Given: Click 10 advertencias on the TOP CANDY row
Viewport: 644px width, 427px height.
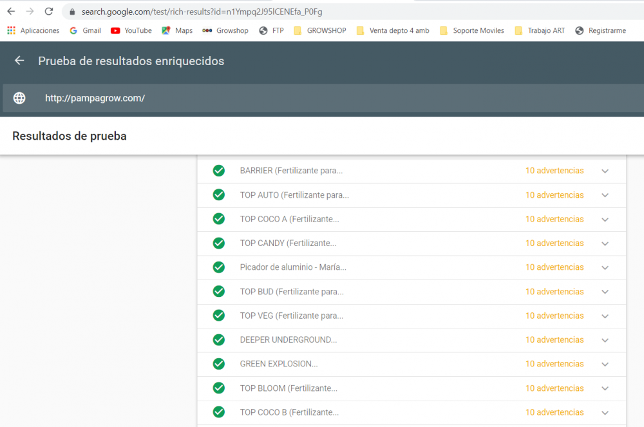Looking at the screenshot, I should [x=554, y=243].
